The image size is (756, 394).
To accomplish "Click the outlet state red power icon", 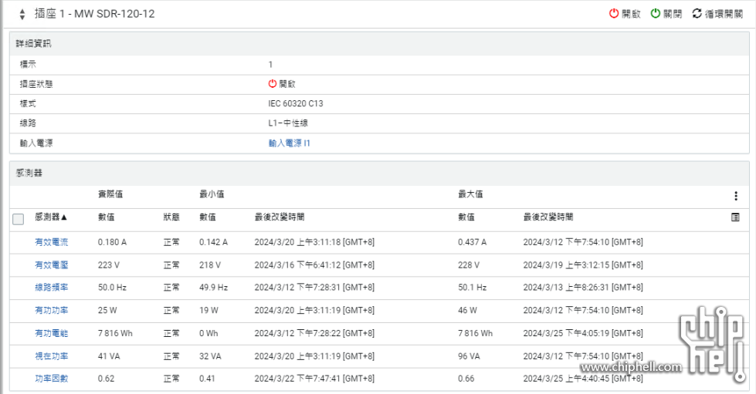I will (273, 84).
